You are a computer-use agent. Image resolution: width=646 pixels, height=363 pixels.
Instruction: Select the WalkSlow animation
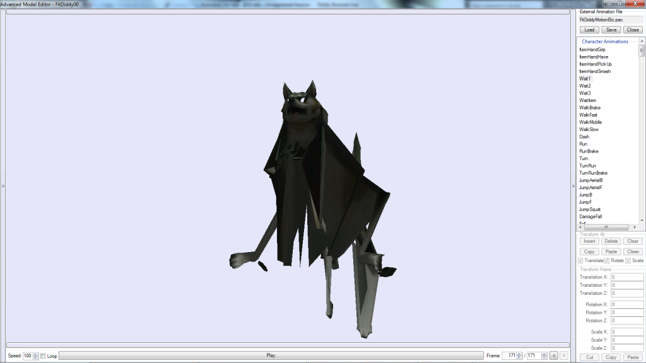pos(589,129)
